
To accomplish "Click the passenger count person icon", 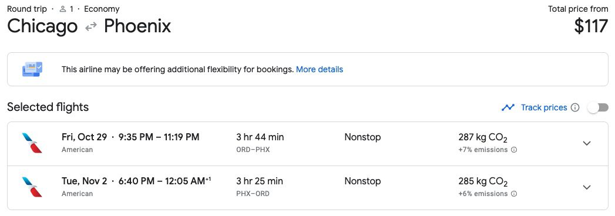I will click(62, 9).
